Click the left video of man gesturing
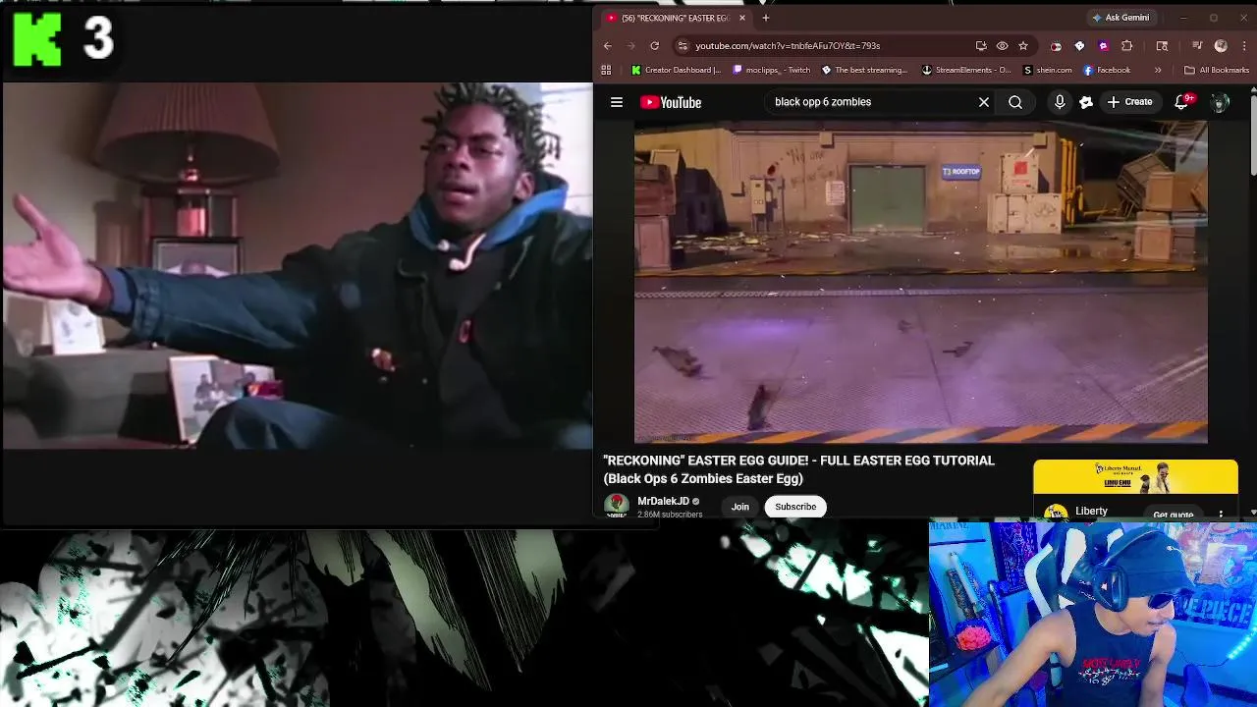Image resolution: width=1257 pixels, height=707 pixels. pyautogui.click(x=298, y=266)
